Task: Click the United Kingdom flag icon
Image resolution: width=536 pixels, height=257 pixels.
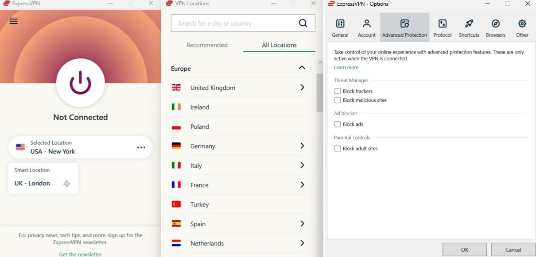Action: click(x=176, y=88)
